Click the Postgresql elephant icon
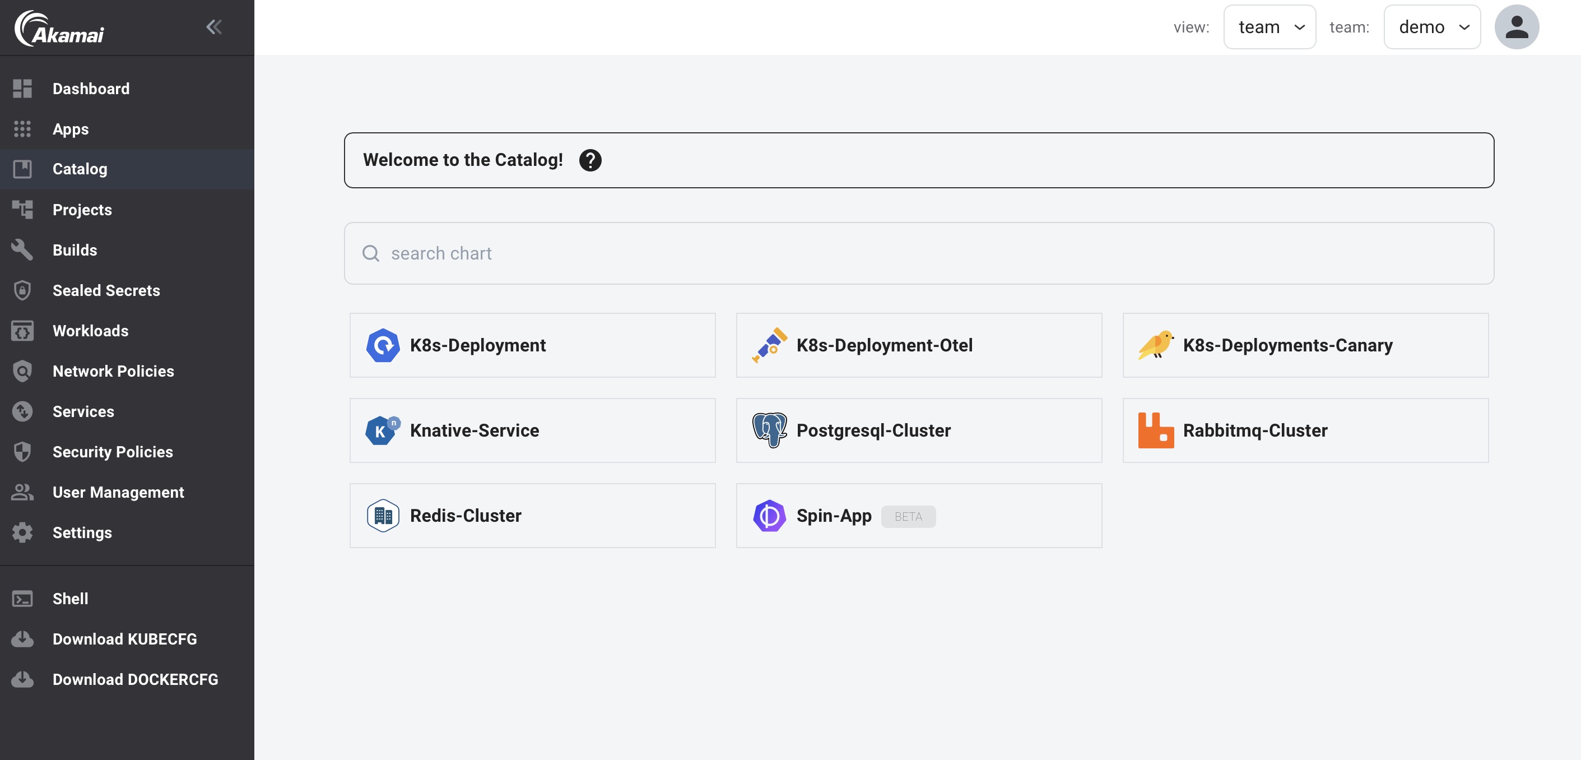 click(769, 430)
